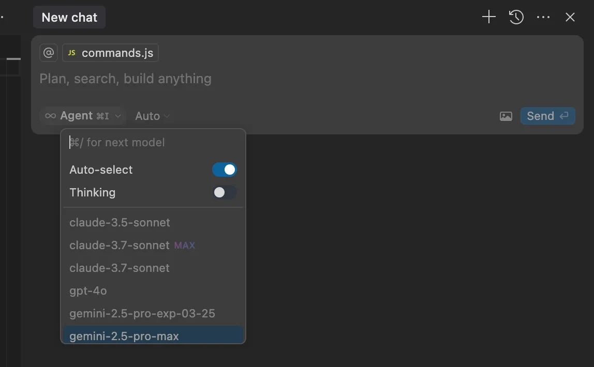
Task: Open the three-dots more options menu
Action: [543, 17]
